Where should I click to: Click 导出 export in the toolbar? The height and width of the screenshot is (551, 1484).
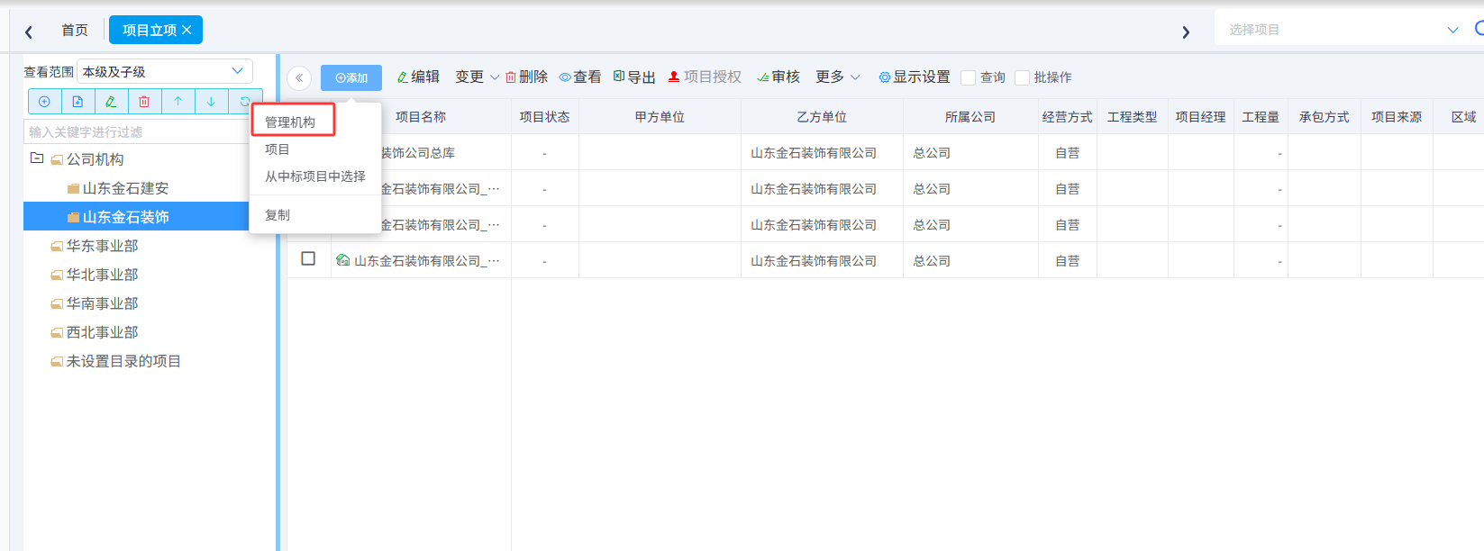[634, 77]
